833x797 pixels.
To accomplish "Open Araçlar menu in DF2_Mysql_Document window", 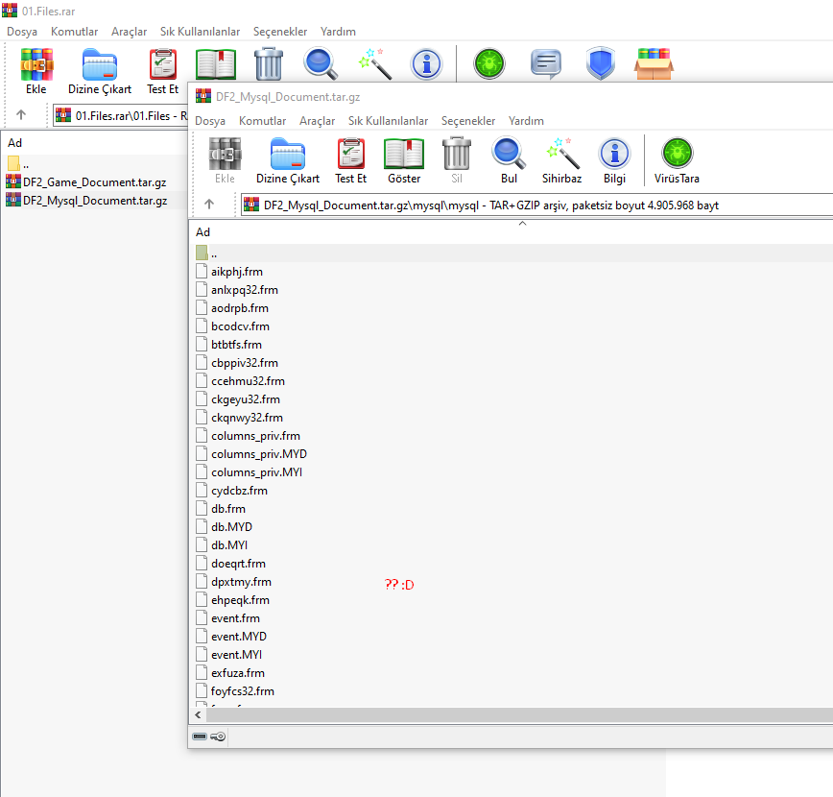I will pos(317,121).
